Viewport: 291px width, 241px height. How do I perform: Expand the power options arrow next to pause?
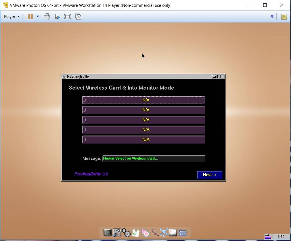[x=38, y=16]
